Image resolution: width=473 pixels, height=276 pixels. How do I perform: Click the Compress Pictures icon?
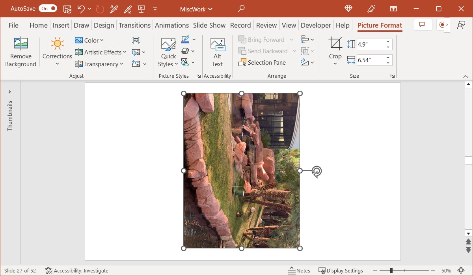click(x=136, y=40)
